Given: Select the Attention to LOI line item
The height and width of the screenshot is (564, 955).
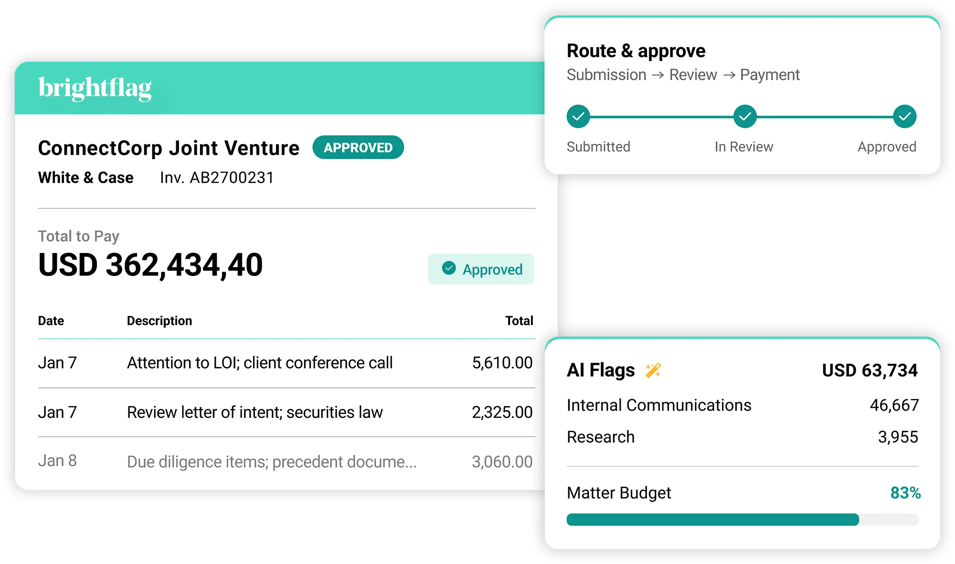Looking at the screenshot, I should [286, 363].
